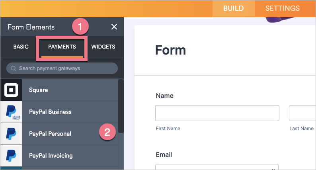Click the PayPal Business logo icon
The width and height of the screenshot is (316, 170).
(x=11, y=112)
